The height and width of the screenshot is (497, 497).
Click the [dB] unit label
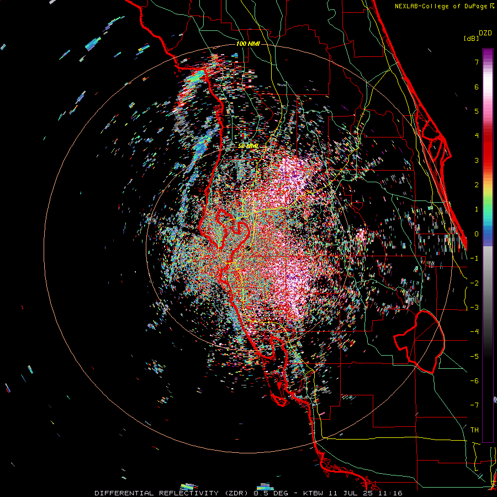[x=471, y=39]
